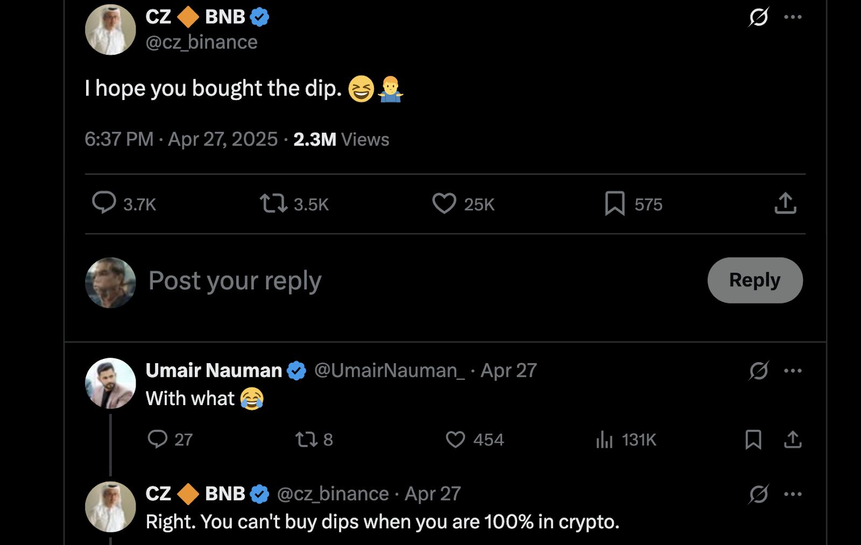
Task: Bookmark the main post showing 575
Action: pyautogui.click(x=615, y=203)
